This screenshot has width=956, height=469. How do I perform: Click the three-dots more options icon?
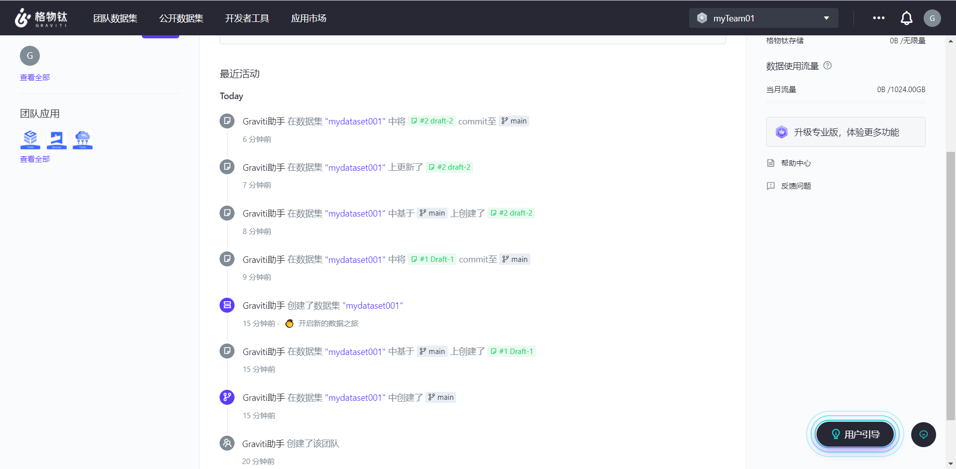click(x=879, y=18)
